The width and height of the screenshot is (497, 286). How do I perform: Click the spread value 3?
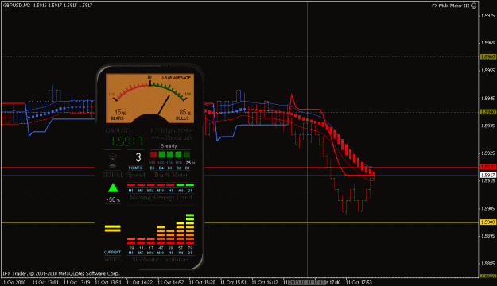(138, 157)
